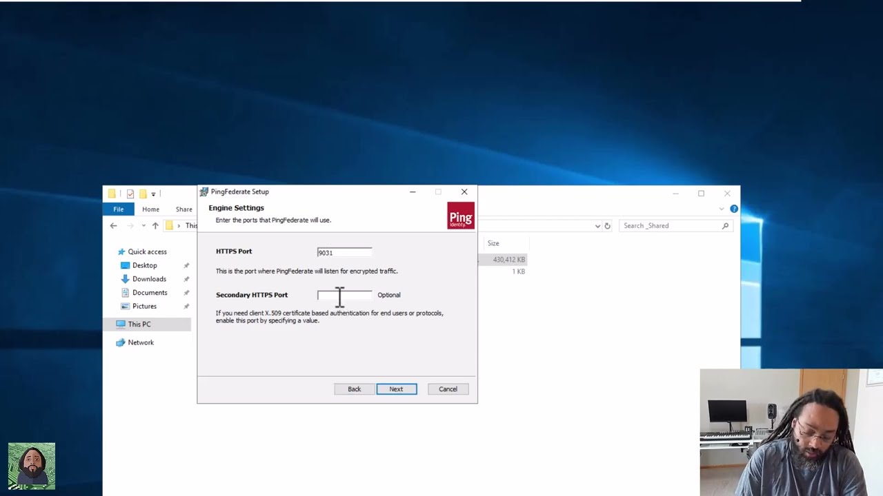Focus the HTTPS Port field showing 9031
This screenshot has width=883, height=496.
(x=344, y=252)
